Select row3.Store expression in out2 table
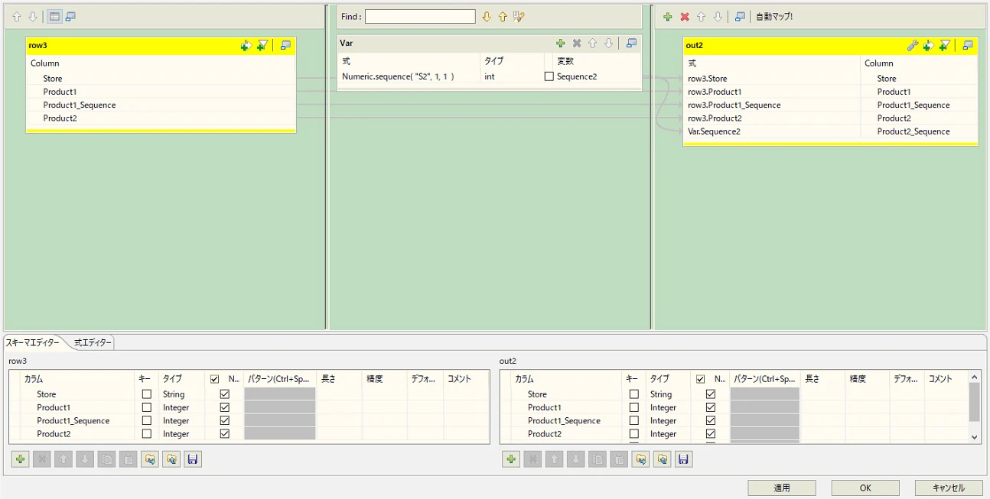 pyautogui.click(x=708, y=79)
